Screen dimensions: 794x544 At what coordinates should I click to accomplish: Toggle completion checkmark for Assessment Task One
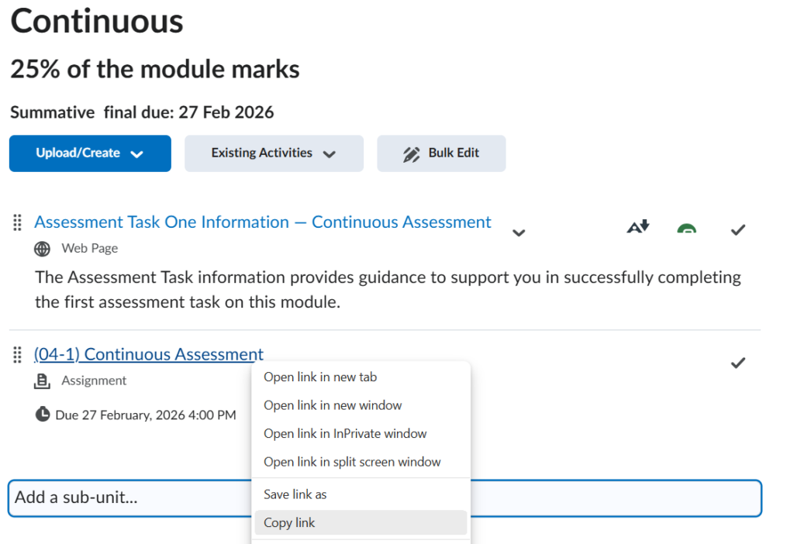737,229
